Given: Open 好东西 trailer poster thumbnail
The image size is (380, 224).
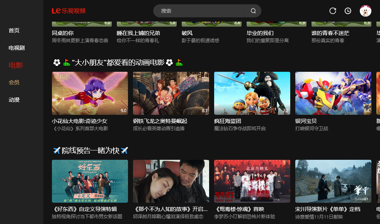Looking at the screenshot, I should (90, 181).
